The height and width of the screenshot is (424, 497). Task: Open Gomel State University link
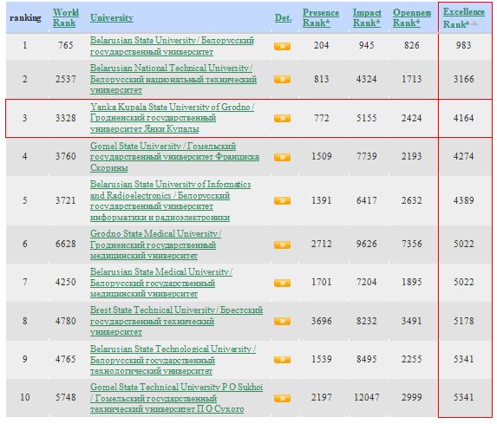[x=174, y=157]
